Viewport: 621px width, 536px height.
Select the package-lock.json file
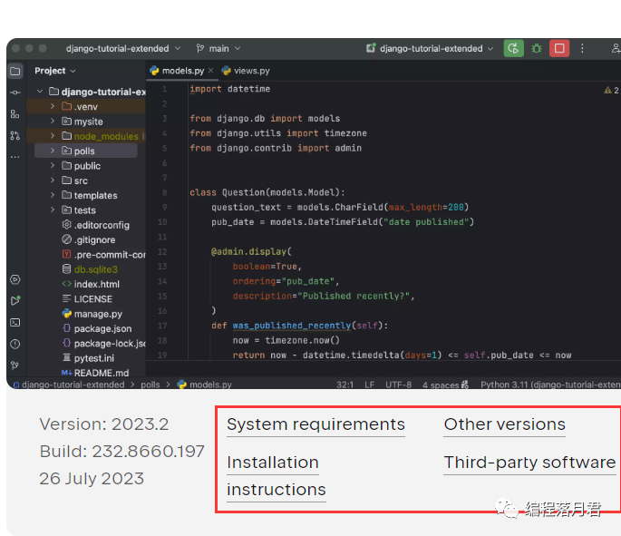(103, 344)
